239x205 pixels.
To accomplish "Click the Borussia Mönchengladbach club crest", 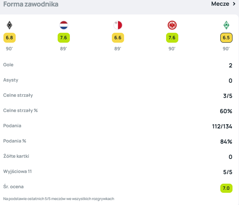I will pos(9,26).
